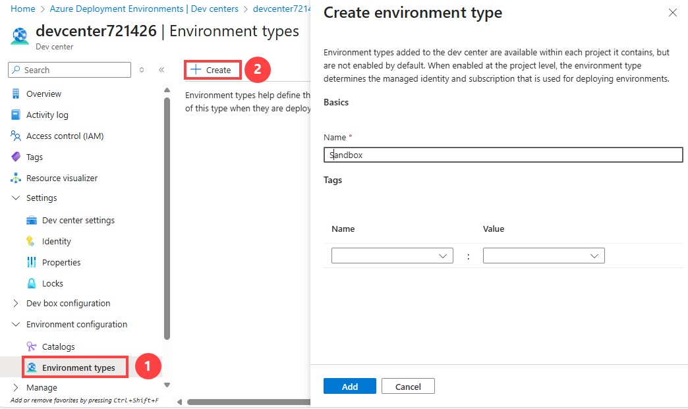
Task: Open the tag Value dropdown
Action: tap(544, 256)
